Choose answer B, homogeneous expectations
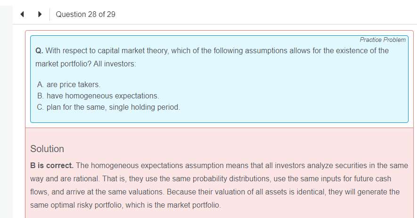This screenshot has width=417, height=218. (98, 96)
